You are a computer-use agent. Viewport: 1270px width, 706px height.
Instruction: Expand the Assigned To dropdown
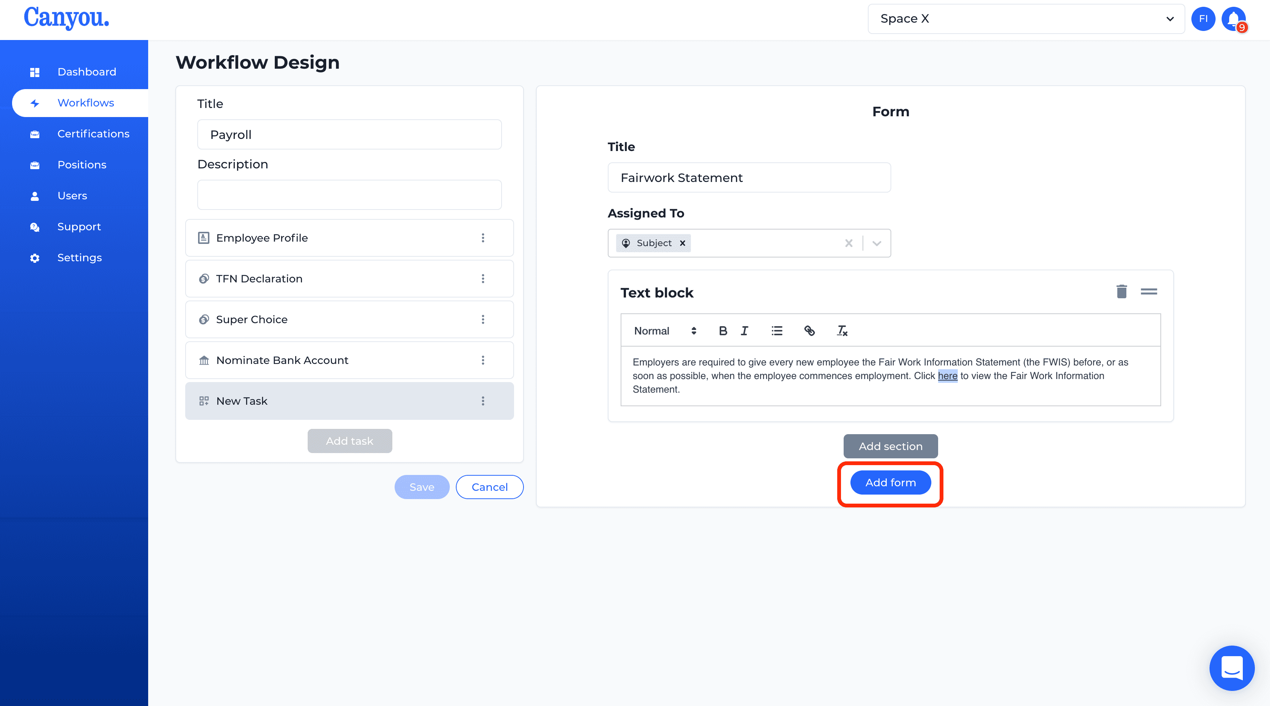tap(877, 243)
